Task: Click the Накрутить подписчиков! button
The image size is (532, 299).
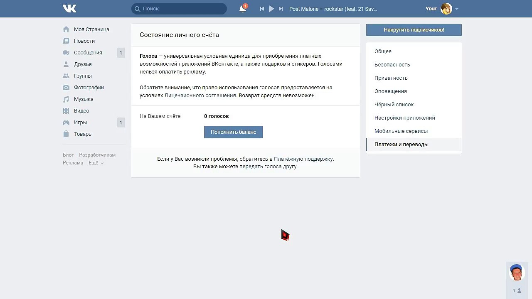Action: (414, 30)
